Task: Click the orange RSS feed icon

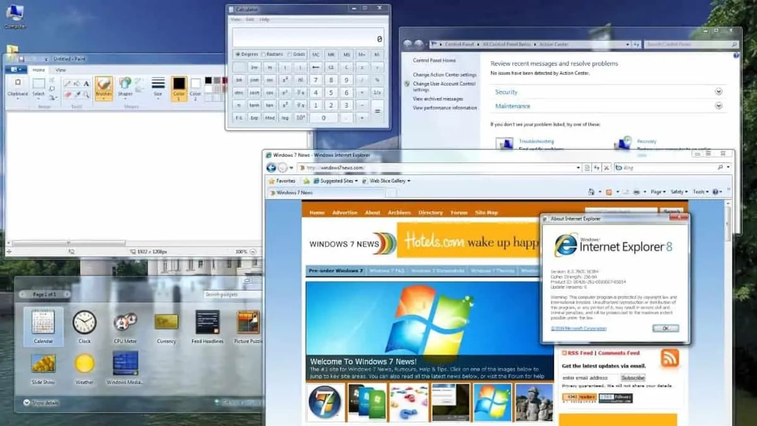Action: pos(670,358)
